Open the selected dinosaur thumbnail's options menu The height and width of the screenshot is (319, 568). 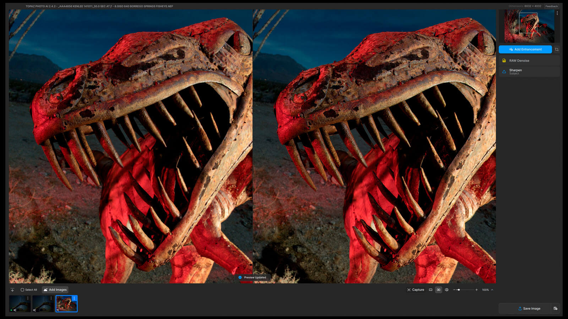coord(74,298)
